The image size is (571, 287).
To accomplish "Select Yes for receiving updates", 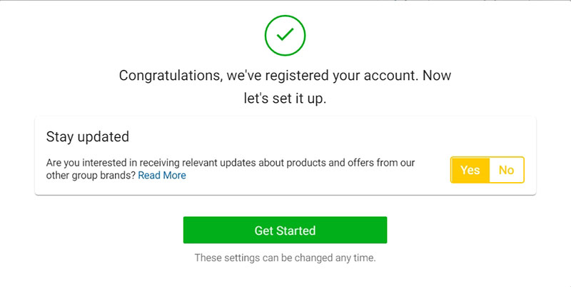I will point(470,170).
